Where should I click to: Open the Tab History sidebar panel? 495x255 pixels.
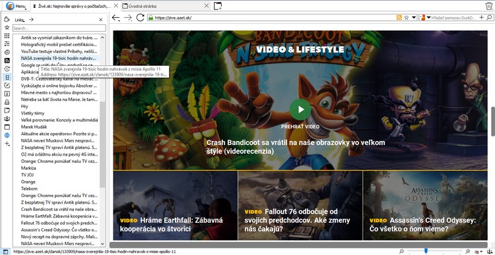click(7, 110)
